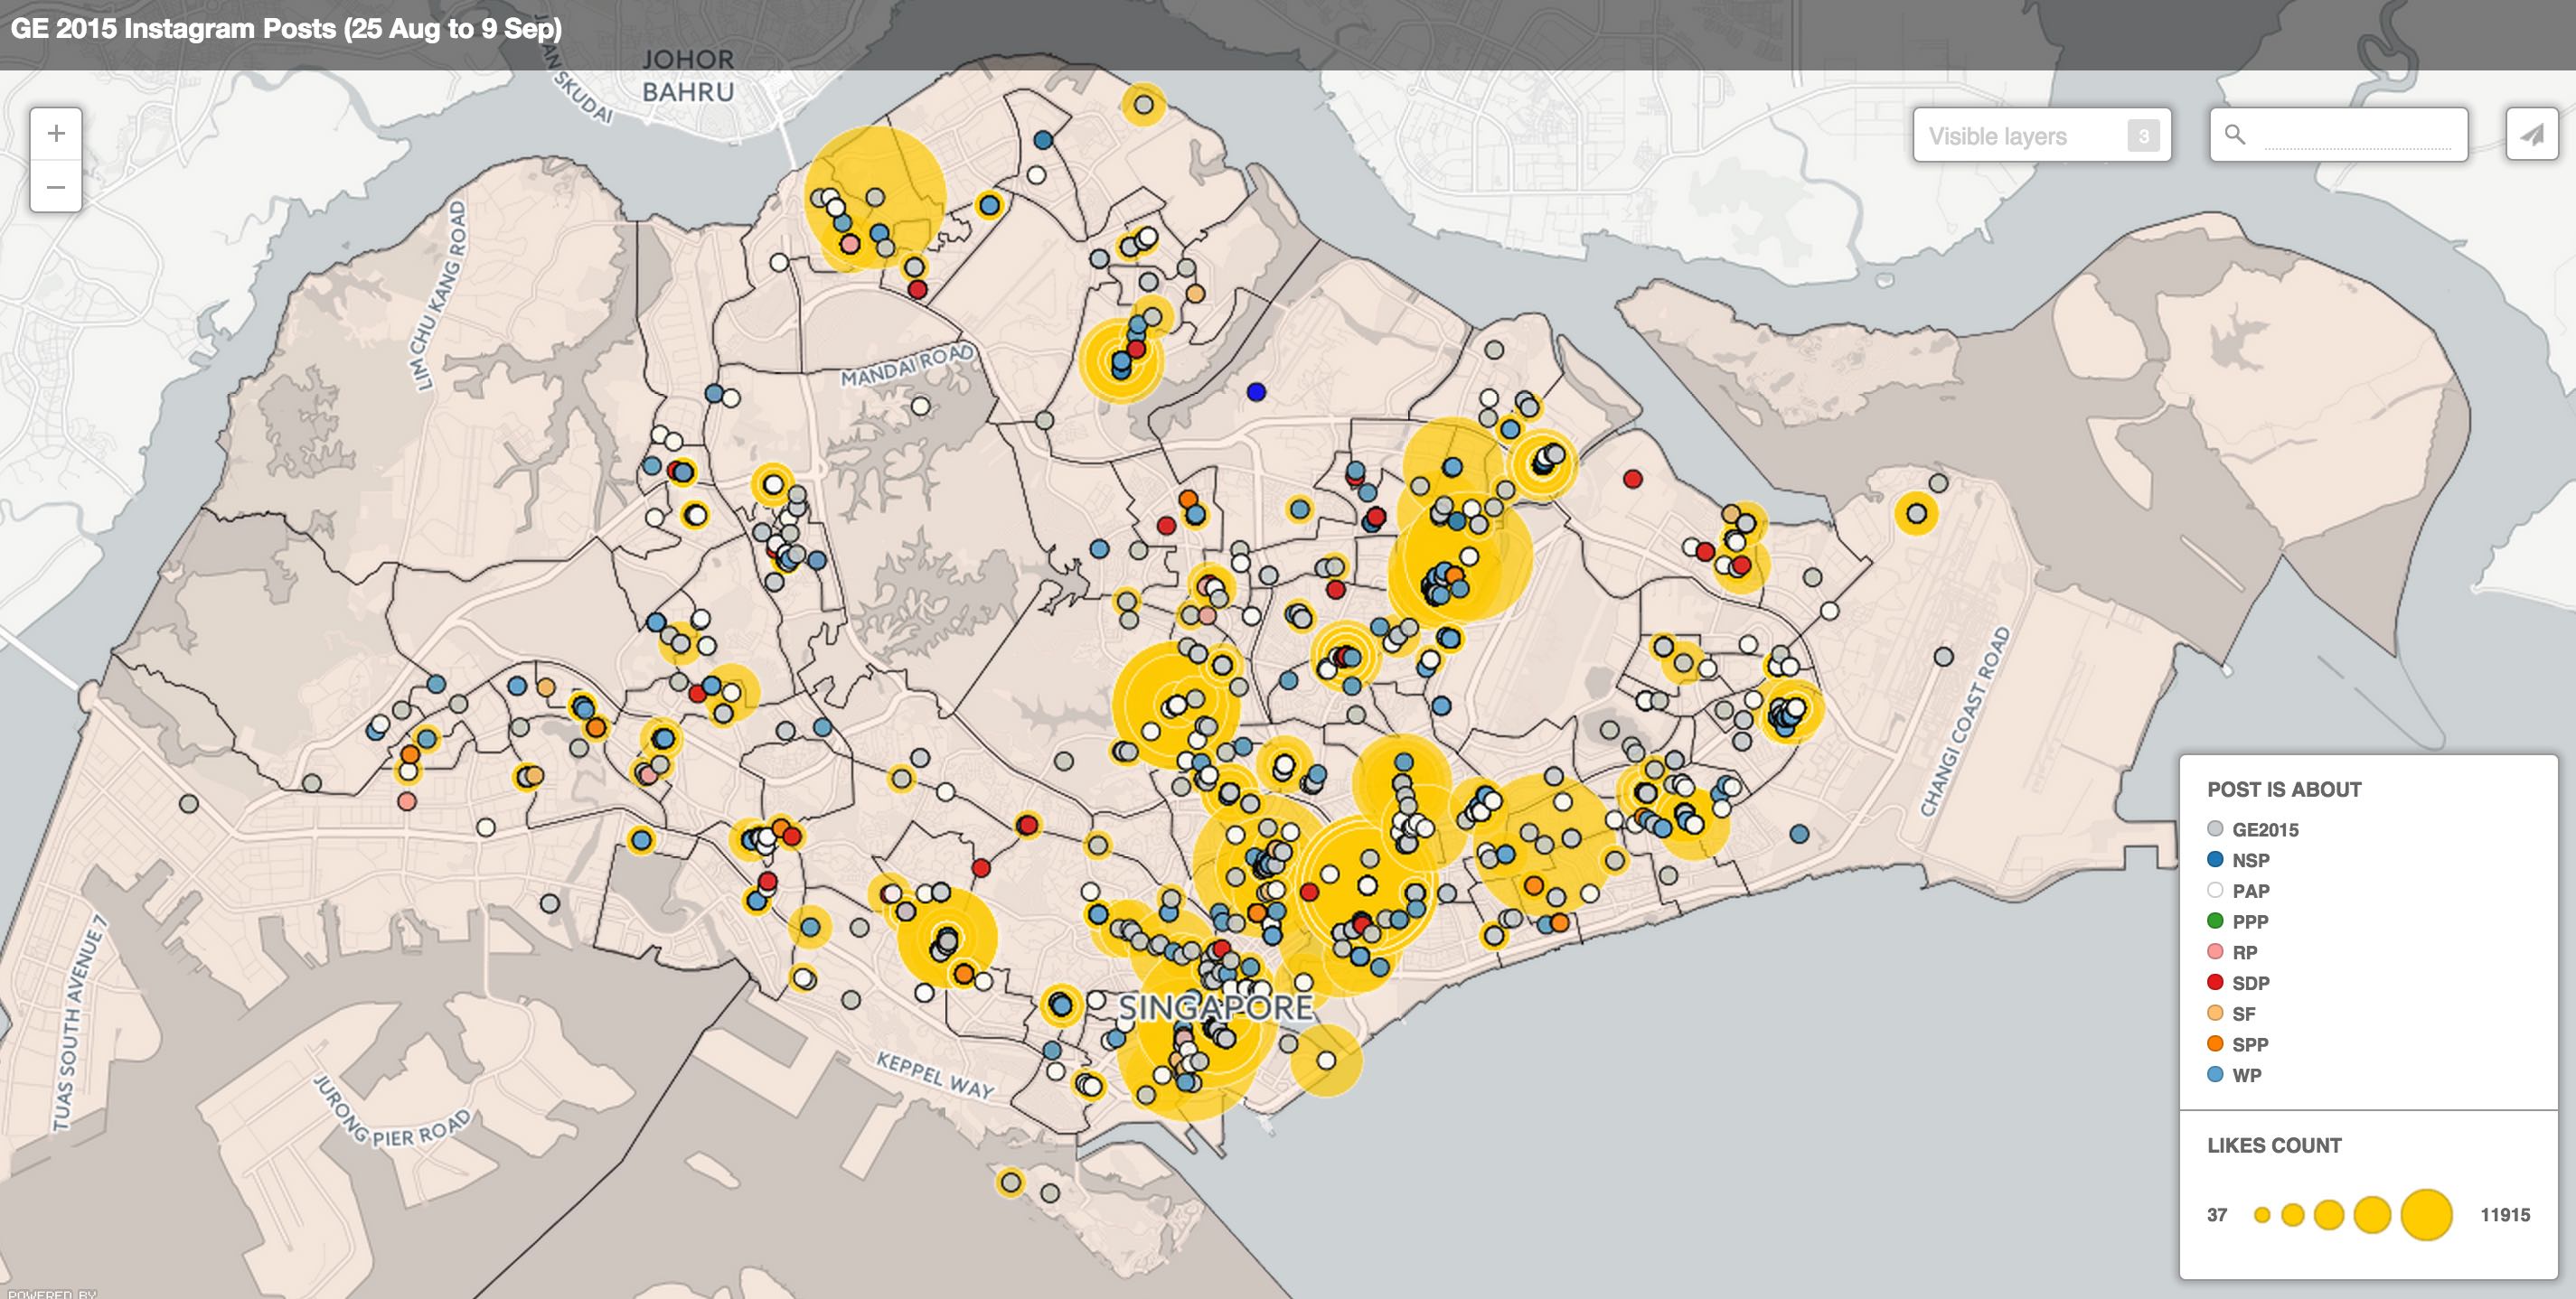The height and width of the screenshot is (1299, 2576).
Task: Click the GE2015 gray legend swatch
Action: click(2215, 829)
